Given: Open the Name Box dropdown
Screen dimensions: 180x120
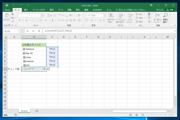Looking at the screenshot, I should tap(18, 31).
